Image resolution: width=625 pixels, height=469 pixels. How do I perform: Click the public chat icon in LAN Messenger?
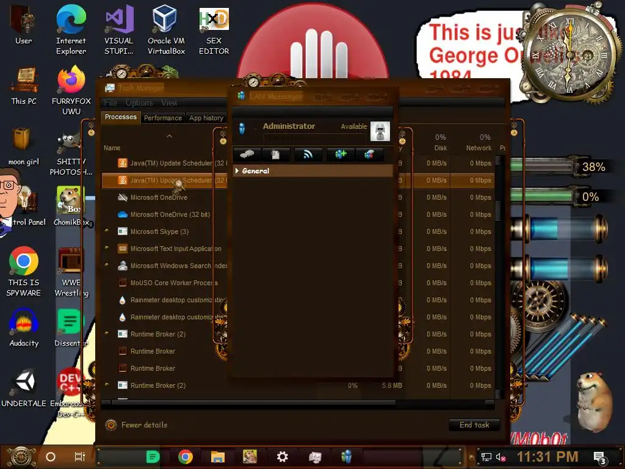coord(369,154)
